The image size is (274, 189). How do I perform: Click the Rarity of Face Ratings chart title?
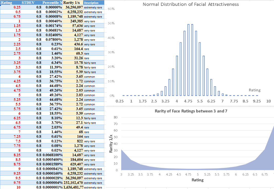pos(191,111)
